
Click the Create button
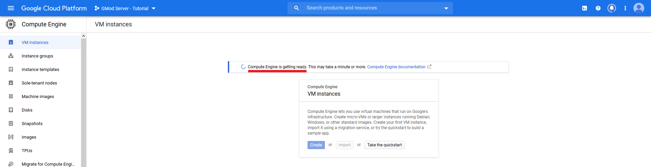(x=316, y=145)
